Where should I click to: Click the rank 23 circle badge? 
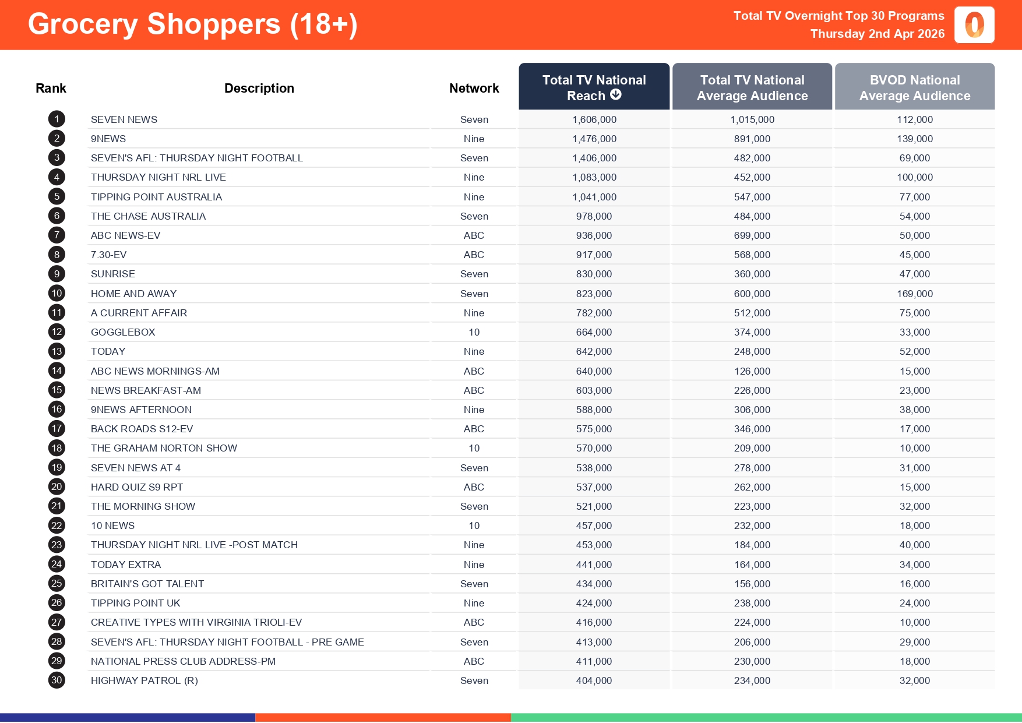(57, 545)
